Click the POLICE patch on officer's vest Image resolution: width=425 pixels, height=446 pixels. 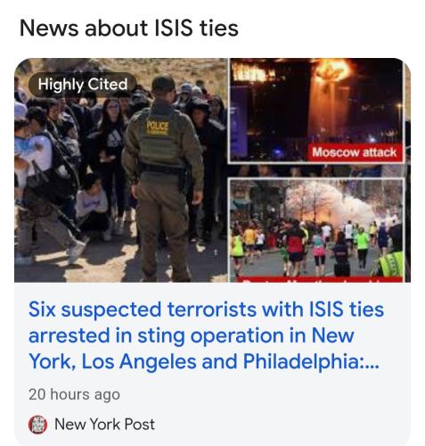pos(158,128)
